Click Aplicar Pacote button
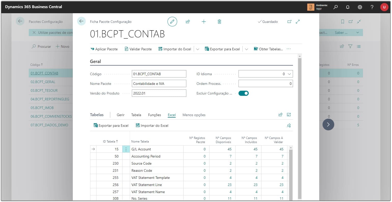The image size is (392, 202). point(104,49)
